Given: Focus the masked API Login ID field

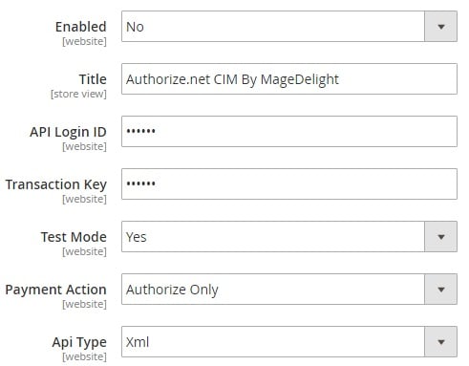Looking at the screenshot, I should (x=289, y=132).
